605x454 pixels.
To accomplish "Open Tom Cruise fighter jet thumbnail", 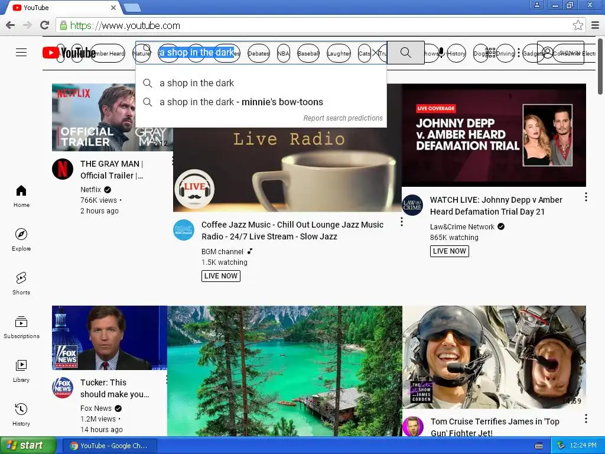I will (x=495, y=357).
